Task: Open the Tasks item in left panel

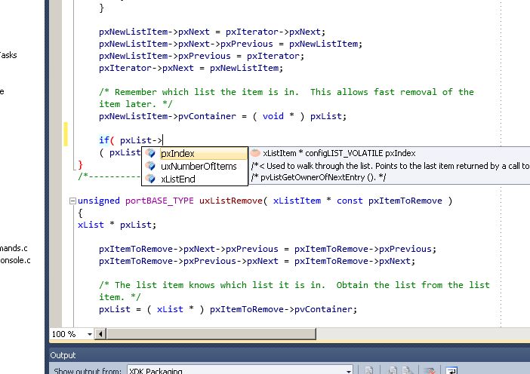Action: tap(8, 55)
